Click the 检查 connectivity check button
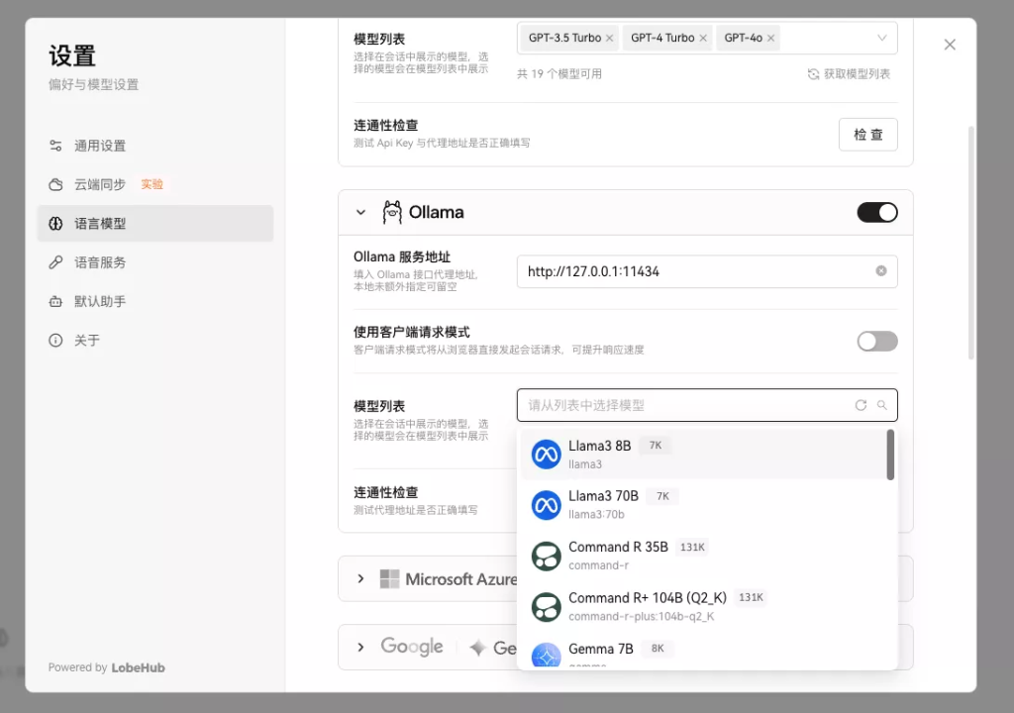Screen dimensions: 1014x713 [867, 135]
